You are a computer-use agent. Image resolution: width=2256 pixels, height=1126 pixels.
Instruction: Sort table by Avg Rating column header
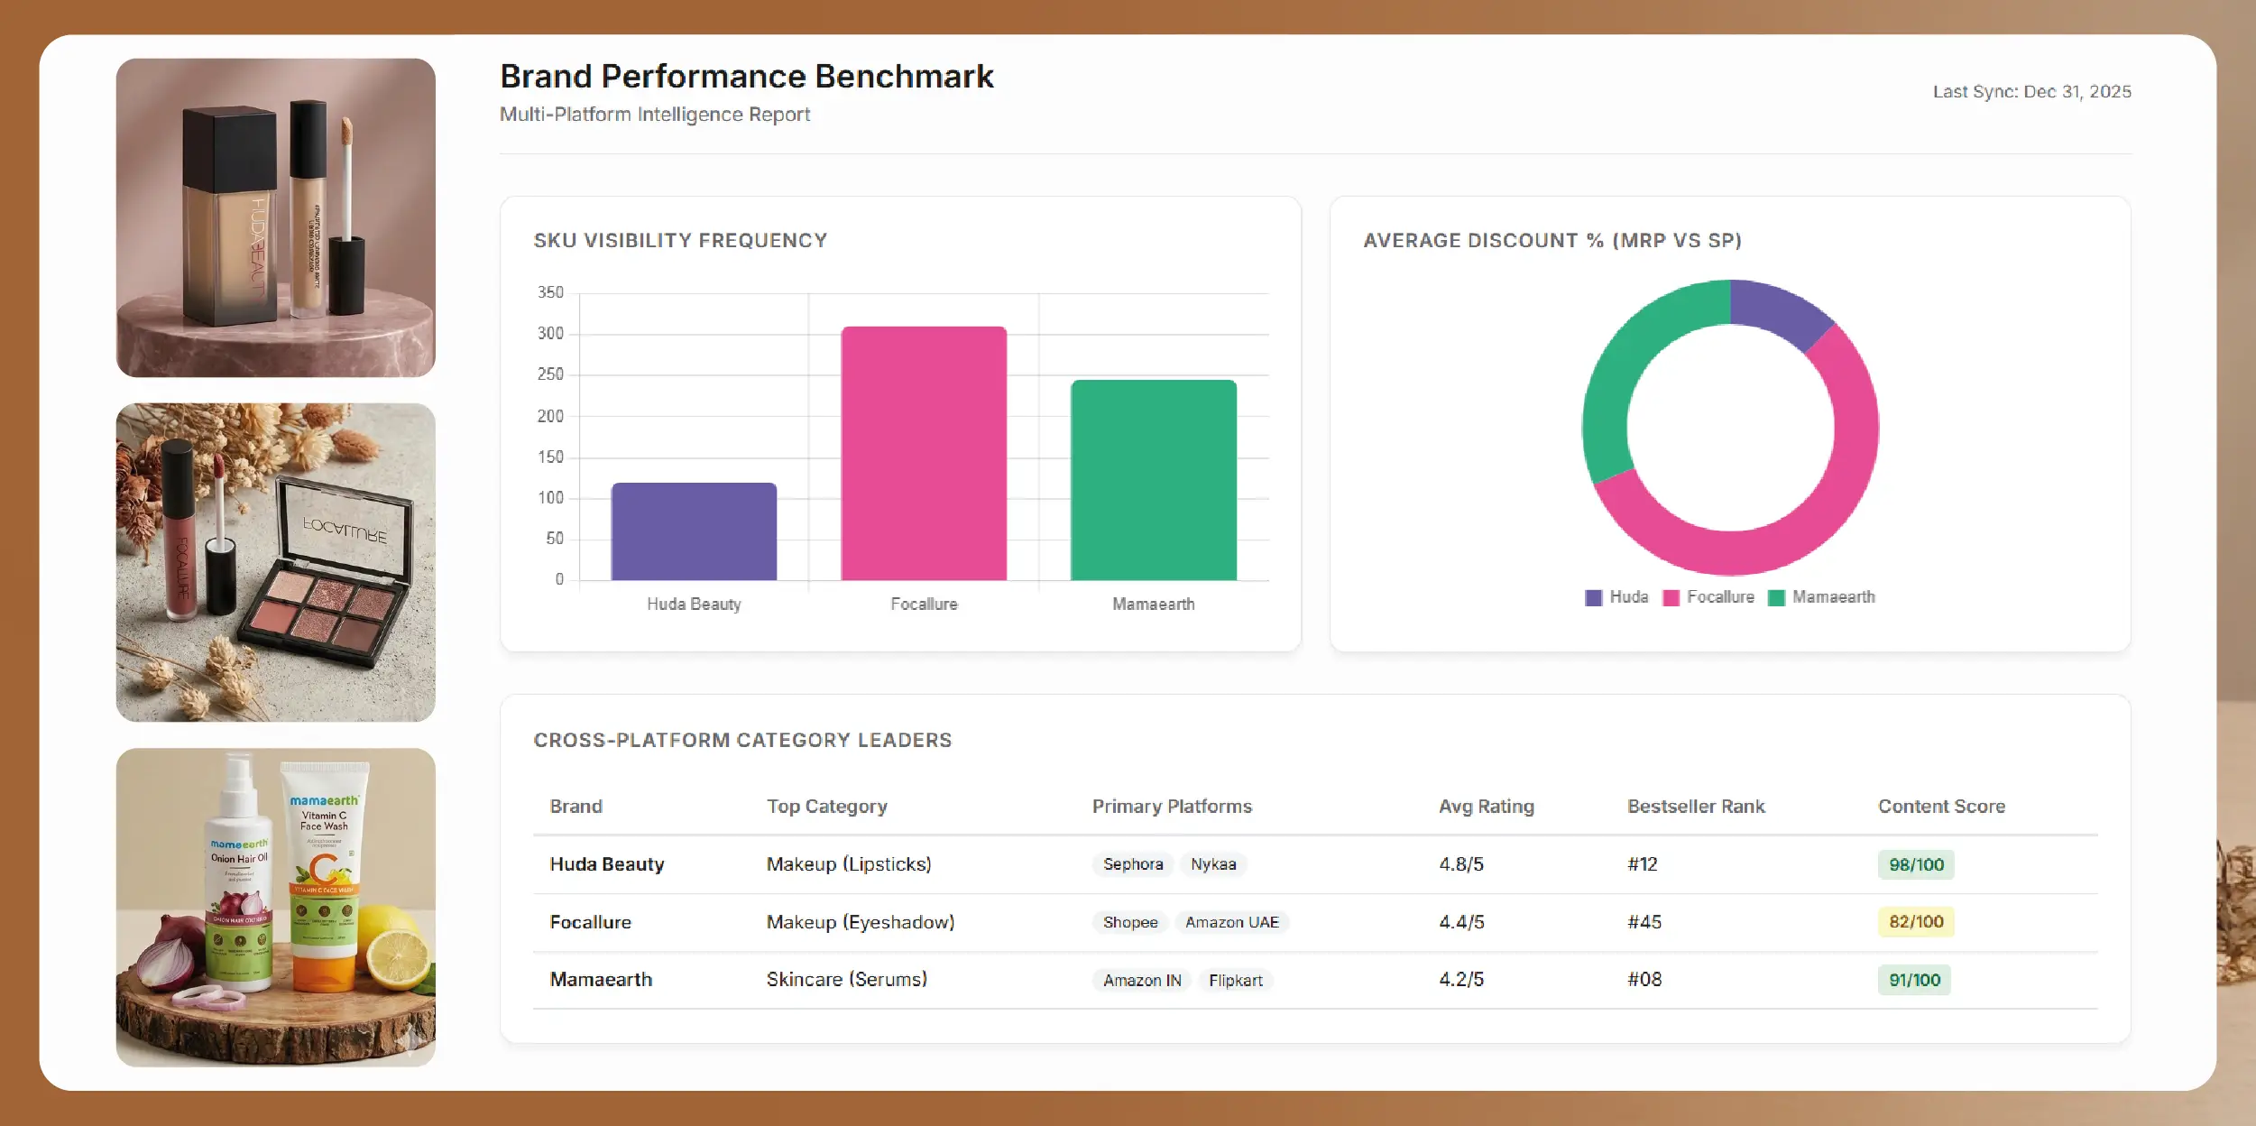1486,807
